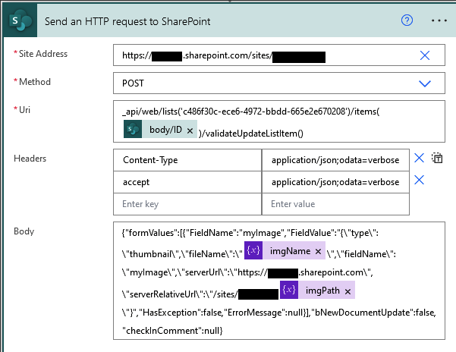
Task: Click the Content-Type header value field
Action: 335,160
